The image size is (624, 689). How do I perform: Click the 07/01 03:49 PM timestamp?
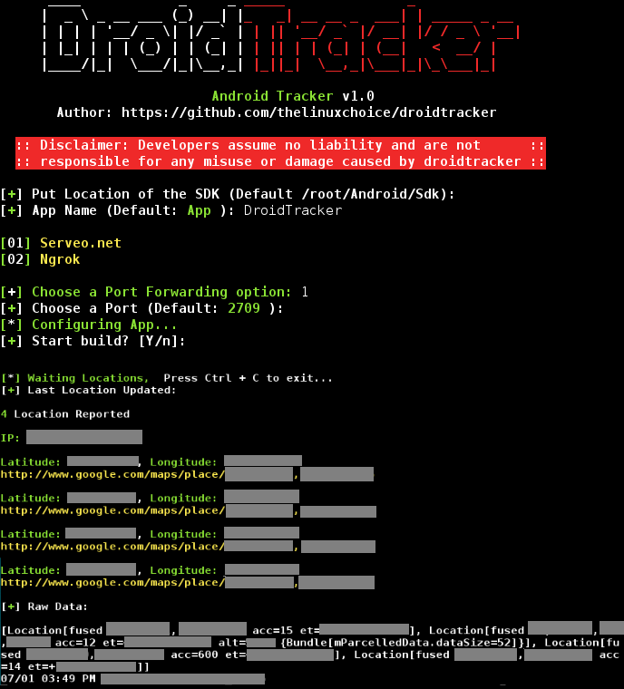click(48, 678)
